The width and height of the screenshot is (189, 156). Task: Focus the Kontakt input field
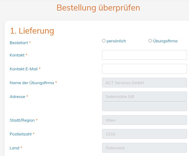[144, 55]
